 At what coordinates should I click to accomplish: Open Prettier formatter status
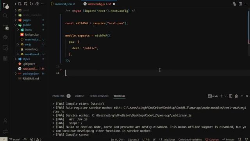pos(228,139)
